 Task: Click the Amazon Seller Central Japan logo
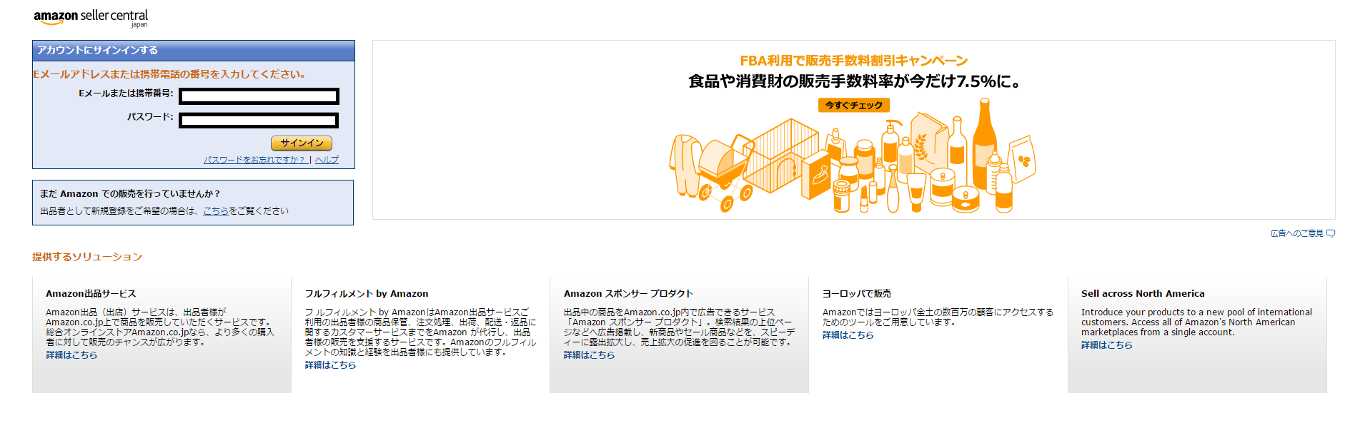pos(91,18)
